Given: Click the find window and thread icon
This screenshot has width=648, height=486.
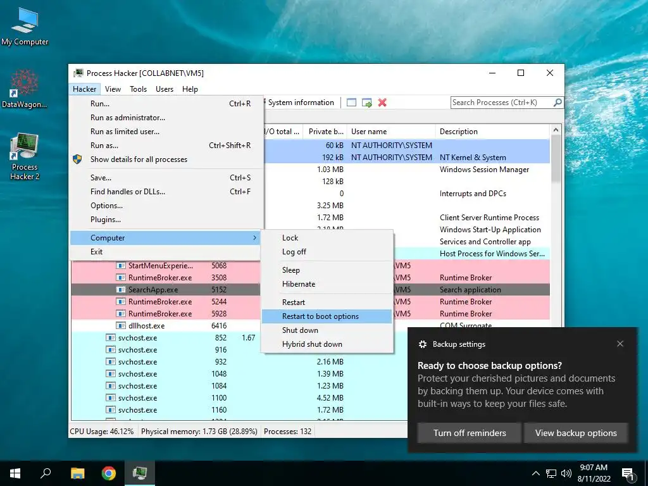Looking at the screenshot, I should pos(366,103).
